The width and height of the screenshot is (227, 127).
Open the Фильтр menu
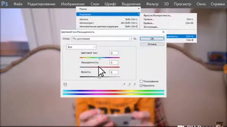(x=152, y=4)
